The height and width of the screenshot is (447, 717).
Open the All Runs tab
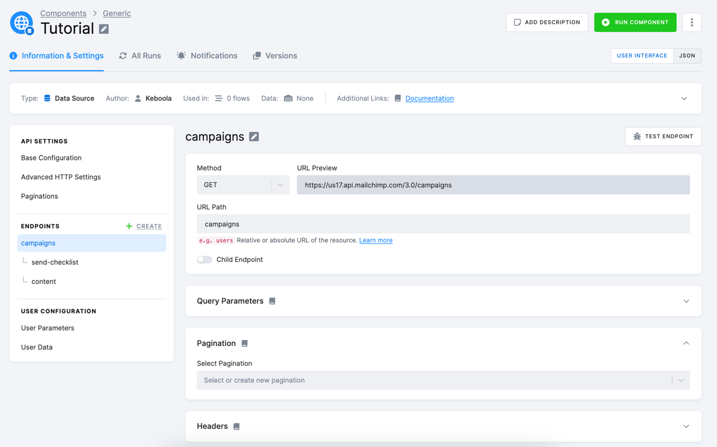click(140, 56)
